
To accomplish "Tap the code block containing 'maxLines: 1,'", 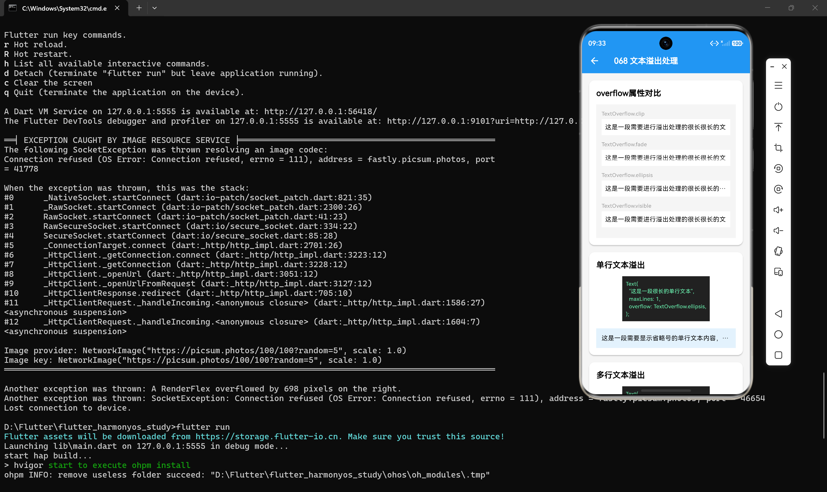I will [665, 299].
